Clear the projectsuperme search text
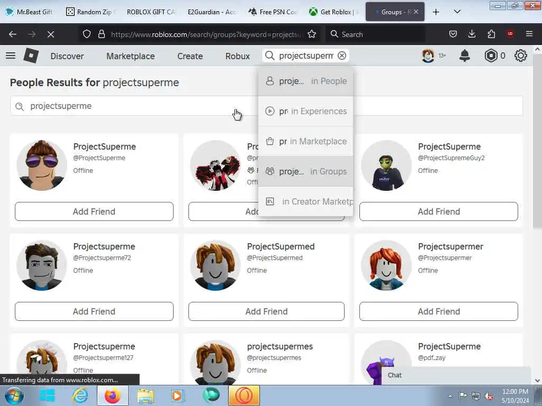Image resolution: width=542 pixels, height=406 pixels. (x=342, y=56)
